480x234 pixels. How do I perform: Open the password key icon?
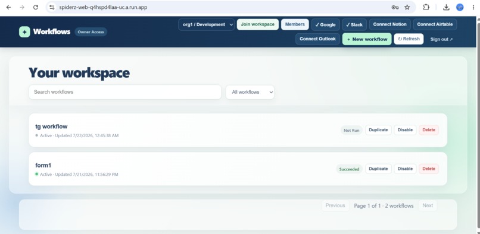coord(395,7)
